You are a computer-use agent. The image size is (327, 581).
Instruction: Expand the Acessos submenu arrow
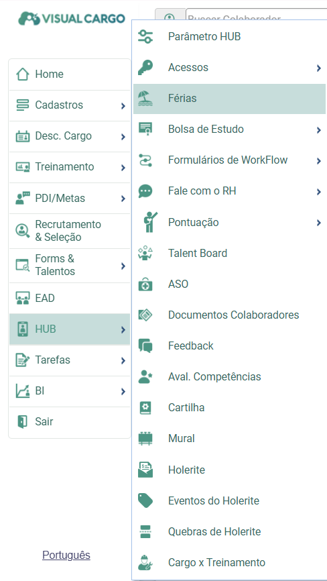pos(319,68)
